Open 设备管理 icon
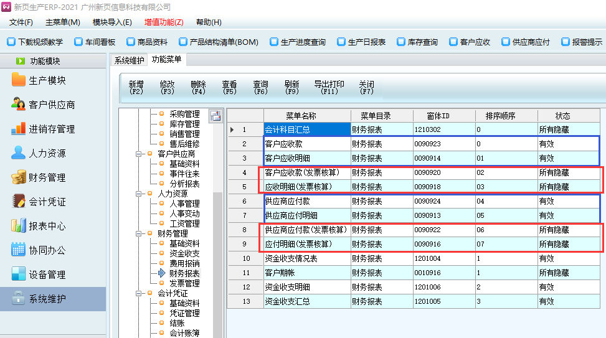Viewport: 606px width, 338px height. [x=18, y=275]
